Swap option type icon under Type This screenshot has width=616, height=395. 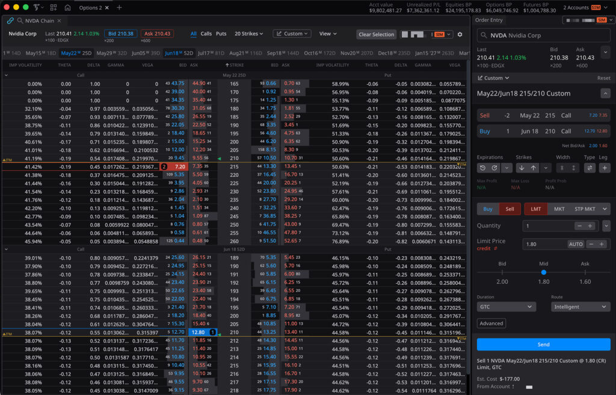click(x=590, y=168)
